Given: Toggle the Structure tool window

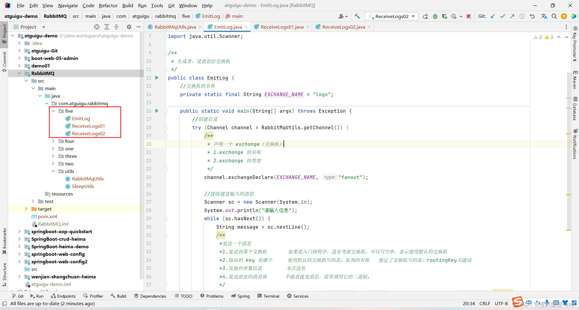Looking at the screenshot, I should click(4, 274).
